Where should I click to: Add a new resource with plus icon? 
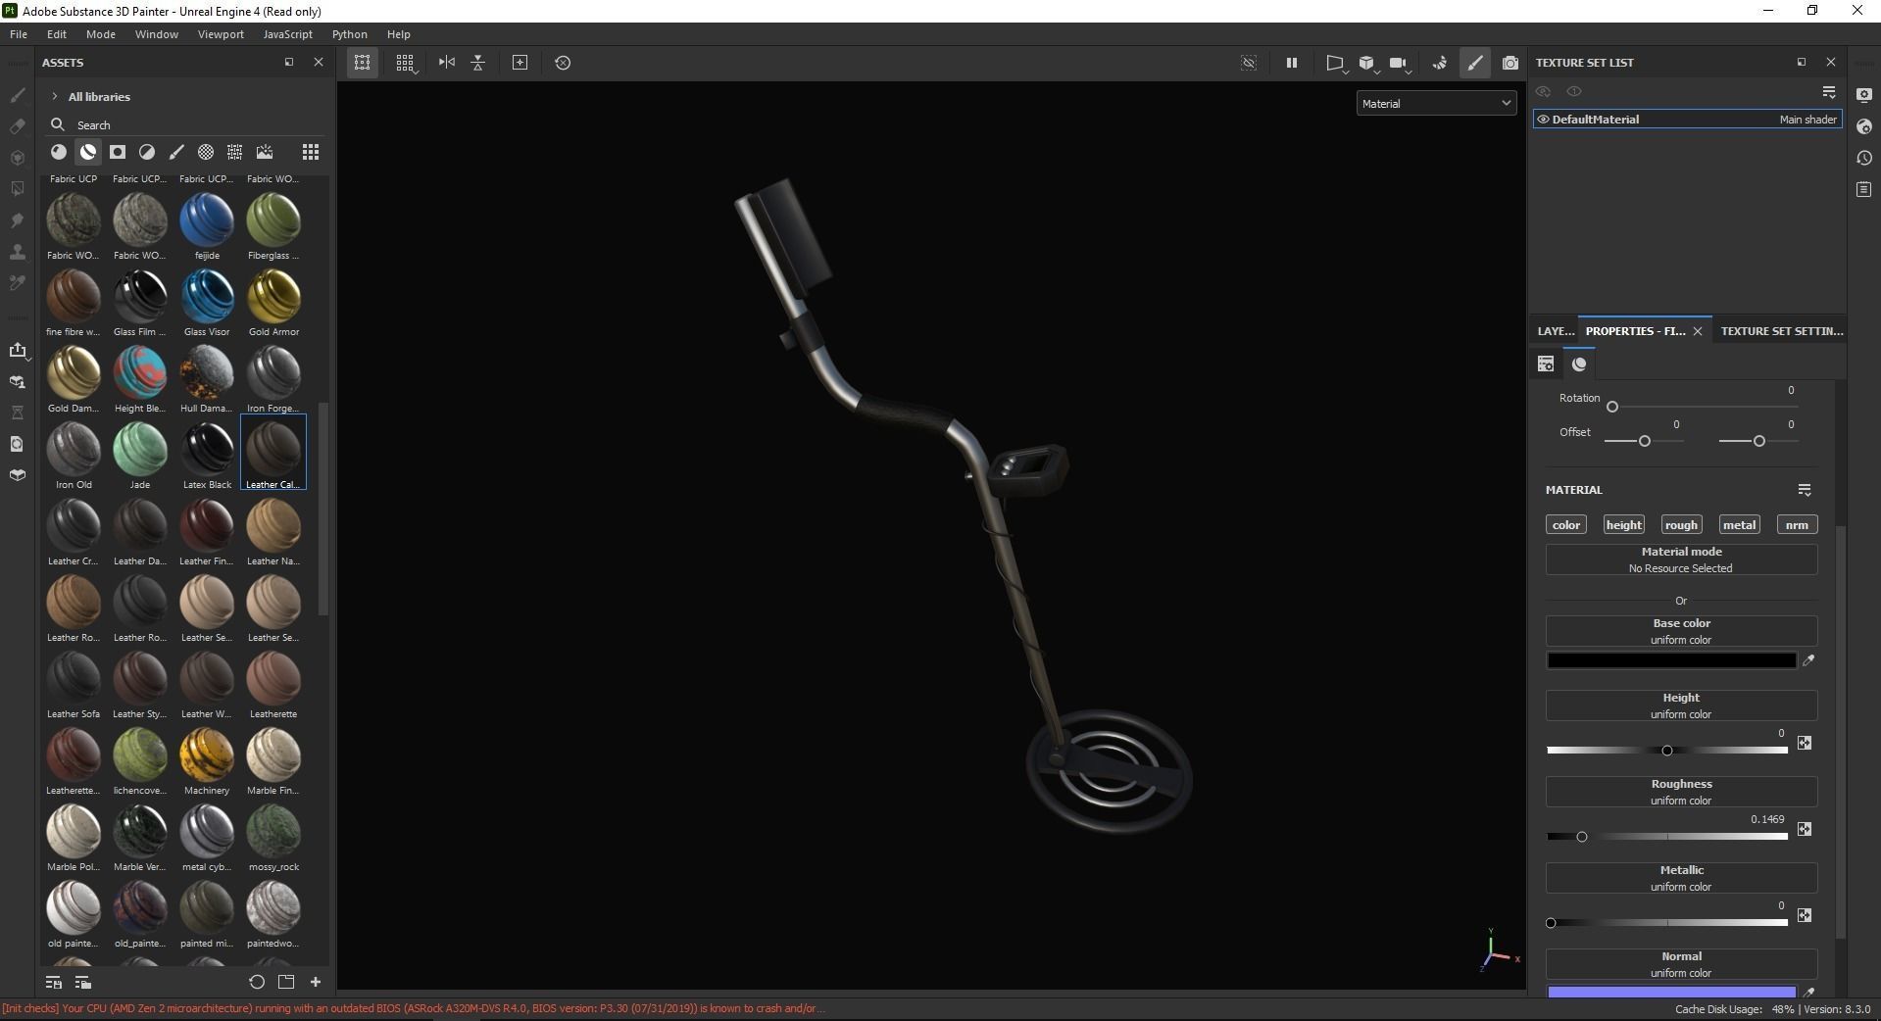[316, 982]
